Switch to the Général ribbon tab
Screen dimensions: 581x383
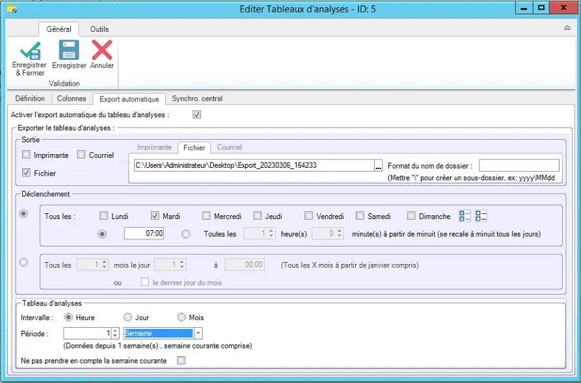click(59, 29)
